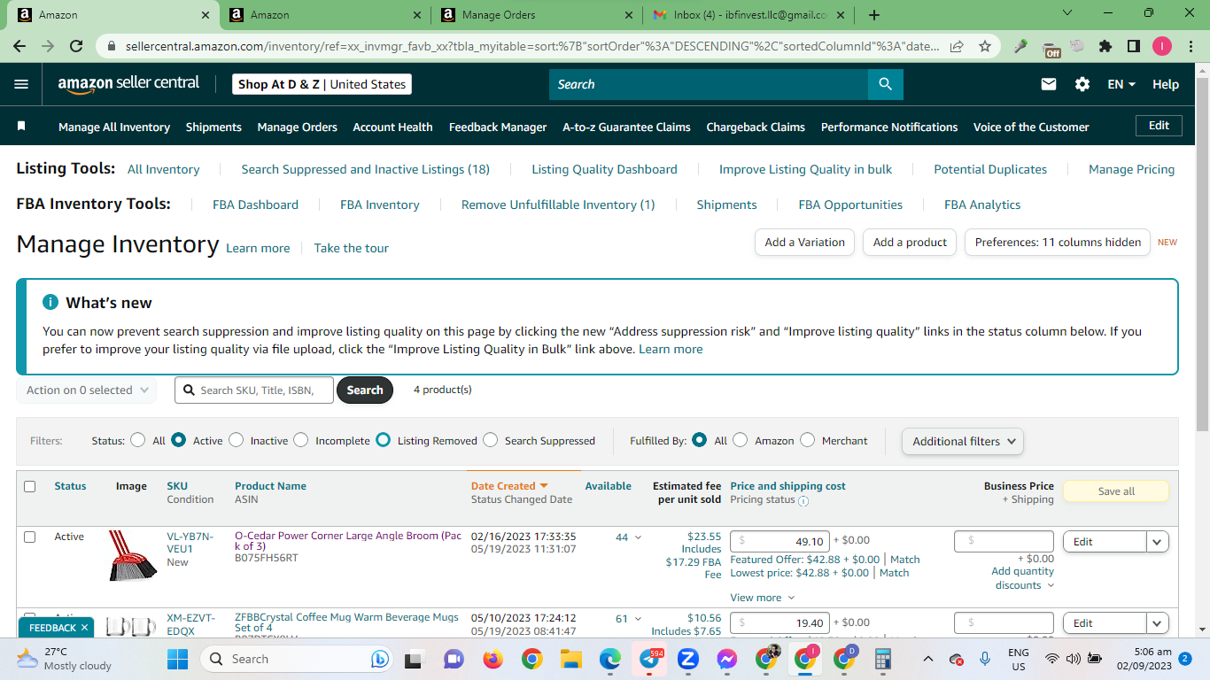The height and width of the screenshot is (680, 1210).
Task: Click the Add a Variation button
Action: point(805,243)
